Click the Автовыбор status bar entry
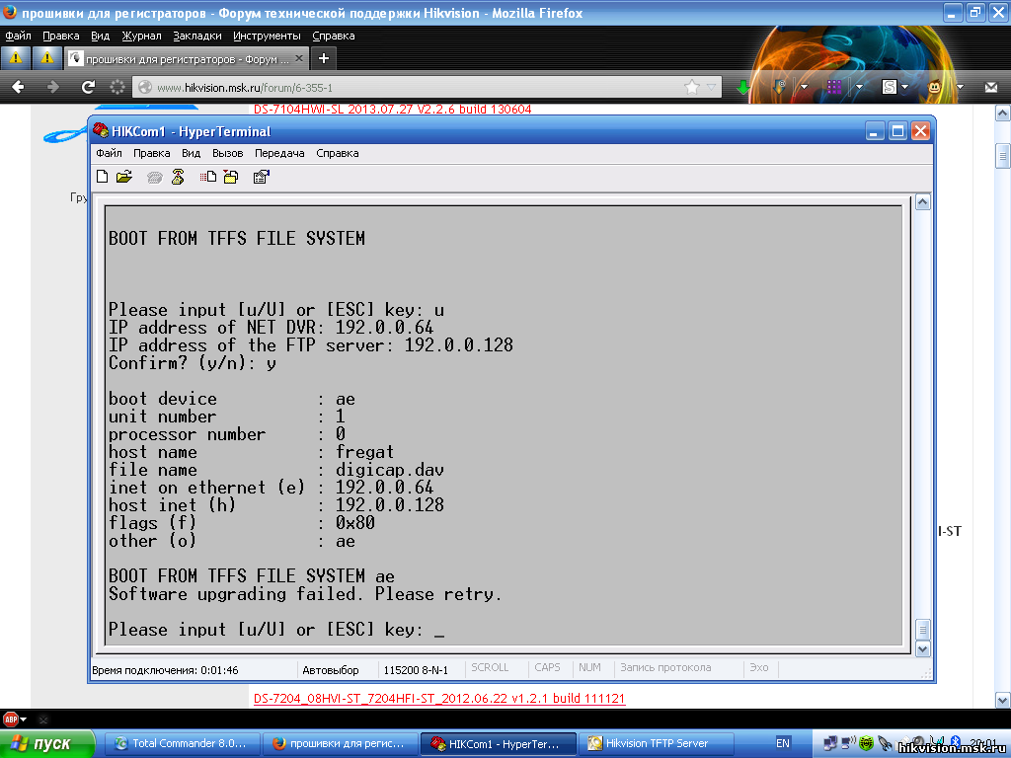Viewport: 1011px width, 758px height. 331,670
